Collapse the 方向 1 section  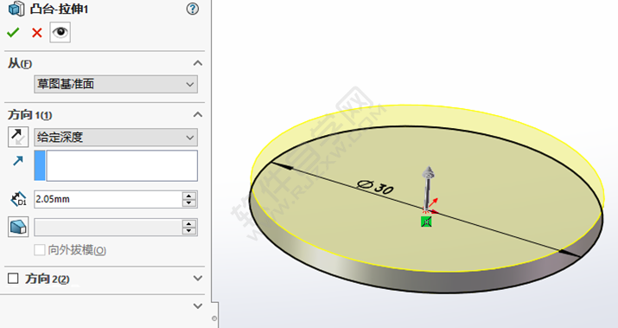(x=198, y=115)
